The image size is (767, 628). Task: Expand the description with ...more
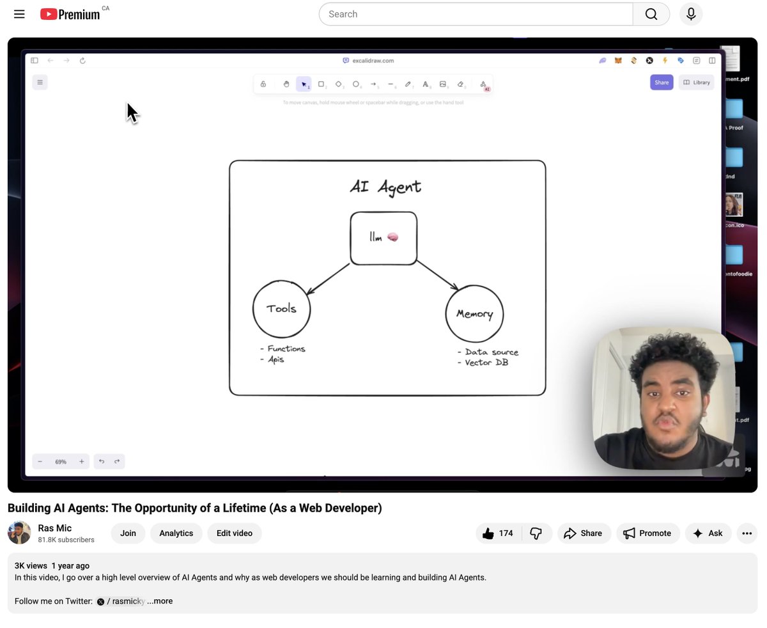coord(160,601)
